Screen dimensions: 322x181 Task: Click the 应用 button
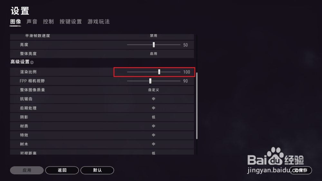tap(27, 170)
